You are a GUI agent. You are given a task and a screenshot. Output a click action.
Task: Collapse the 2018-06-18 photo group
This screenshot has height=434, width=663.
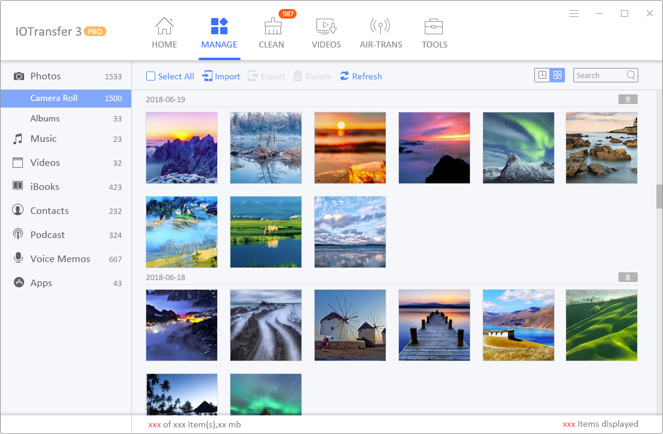pos(628,277)
